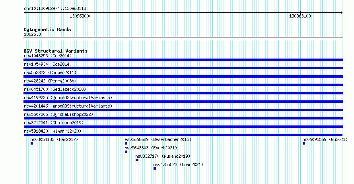Click small blue marker under nsv6095559
The width and height of the screenshot is (354, 184).
[x=304, y=143]
